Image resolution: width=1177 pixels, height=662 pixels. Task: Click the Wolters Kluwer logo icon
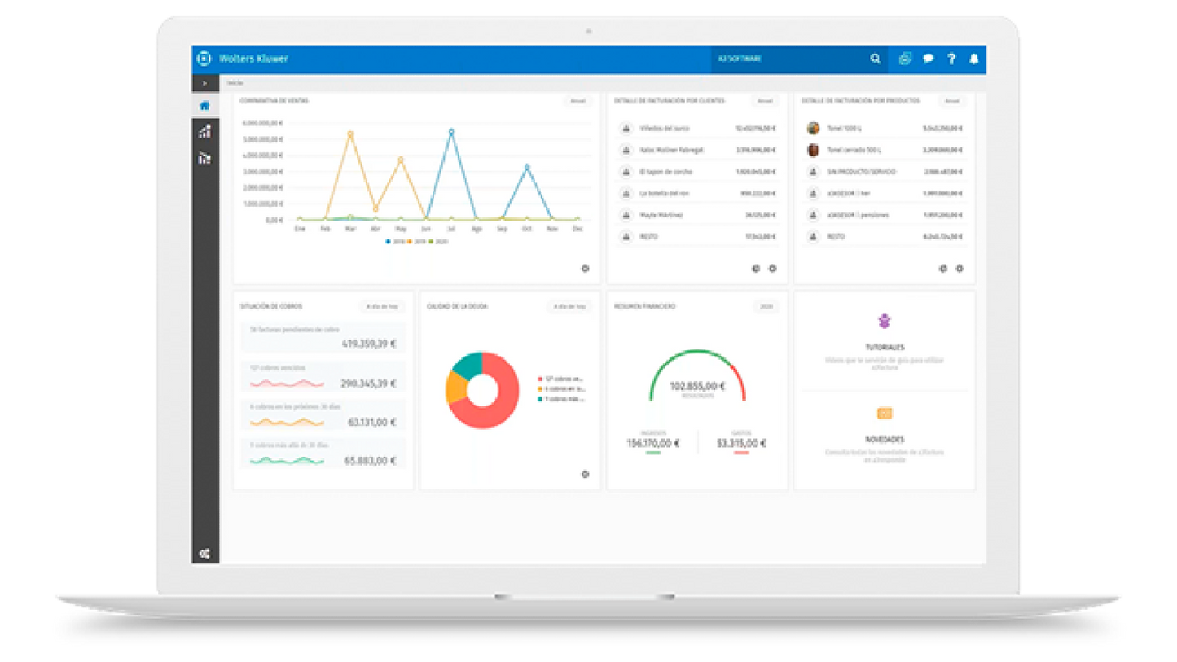204,59
